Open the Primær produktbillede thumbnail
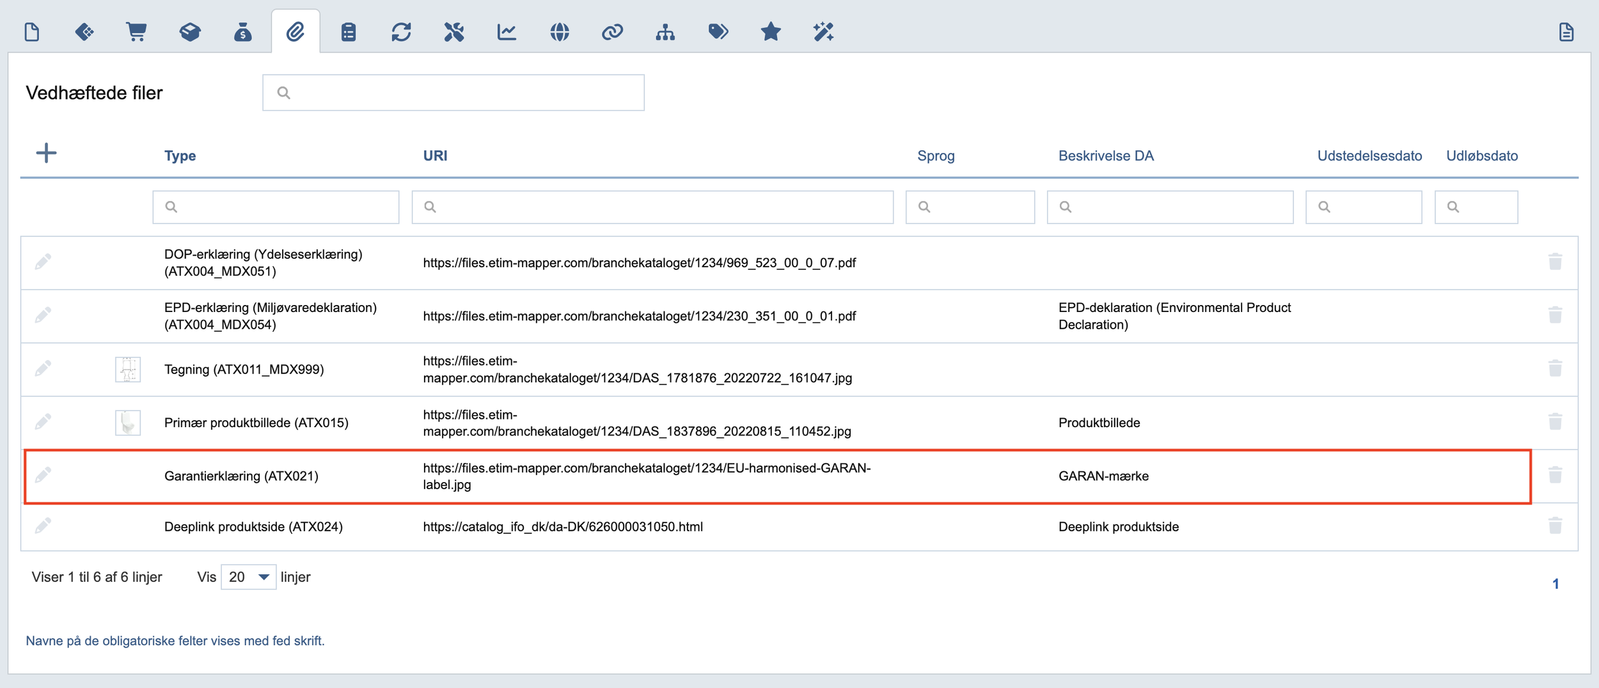Image resolution: width=1599 pixels, height=688 pixels. (x=128, y=423)
